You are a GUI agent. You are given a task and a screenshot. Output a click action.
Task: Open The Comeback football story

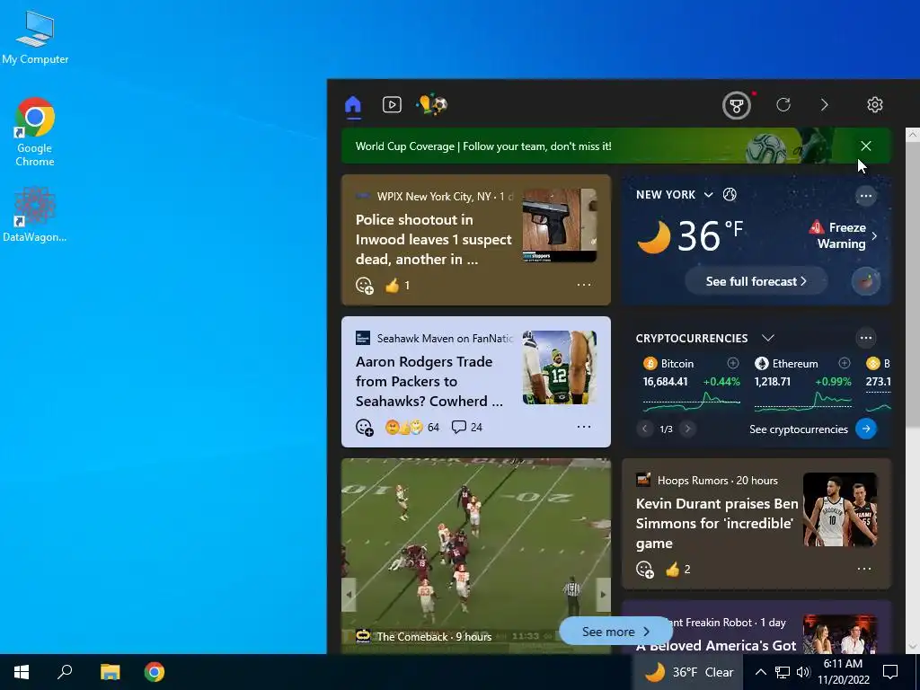tap(476, 555)
